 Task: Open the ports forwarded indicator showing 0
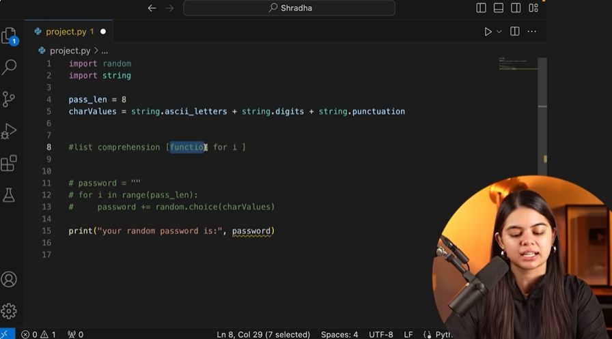tap(75, 334)
